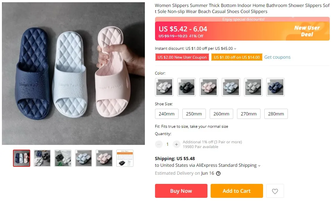This screenshot has height=201, width=332.
Task: Add the slippers to cart
Action: [x=237, y=191]
